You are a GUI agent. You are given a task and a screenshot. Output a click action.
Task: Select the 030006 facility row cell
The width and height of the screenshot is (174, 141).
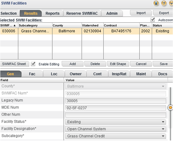pyautogui.click(x=9, y=31)
